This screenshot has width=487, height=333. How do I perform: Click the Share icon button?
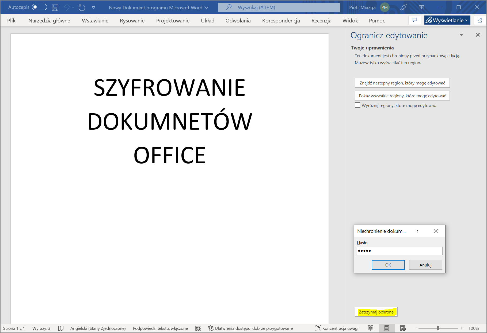(480, 20)
